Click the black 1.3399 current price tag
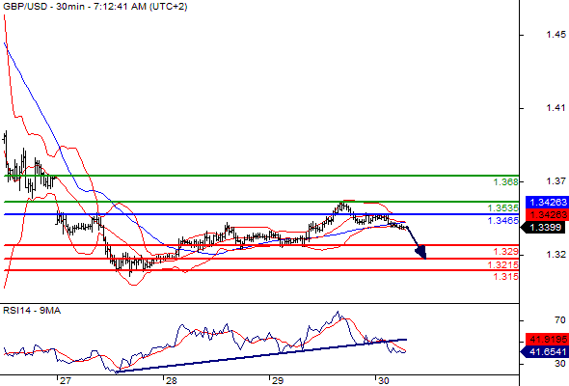The height and width of the screenshot is (386, 569). (x=543, y=228)
